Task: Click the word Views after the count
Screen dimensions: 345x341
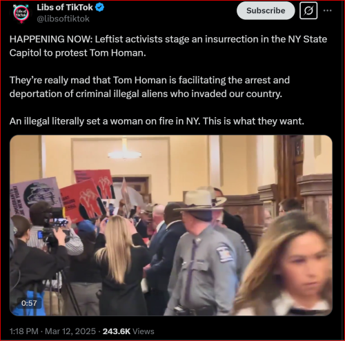Action: coord(144,331)
